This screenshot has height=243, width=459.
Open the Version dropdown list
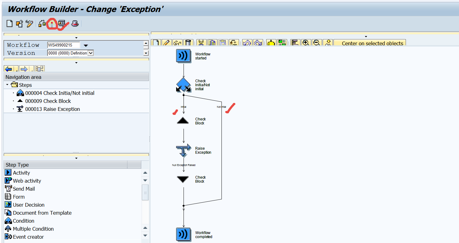90,53
